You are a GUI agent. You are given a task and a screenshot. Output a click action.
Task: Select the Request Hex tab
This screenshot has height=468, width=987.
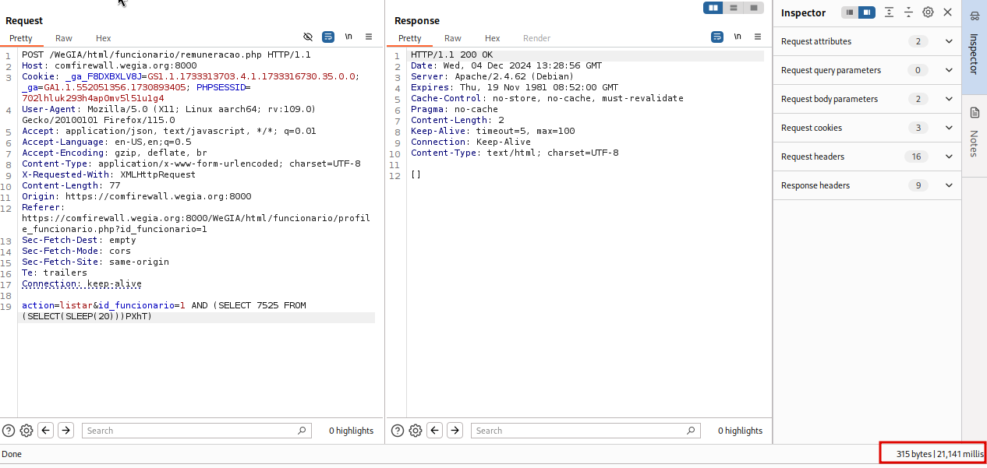(104, 38)
